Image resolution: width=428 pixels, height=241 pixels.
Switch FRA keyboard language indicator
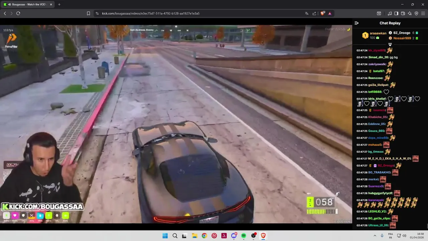(391, 236)
